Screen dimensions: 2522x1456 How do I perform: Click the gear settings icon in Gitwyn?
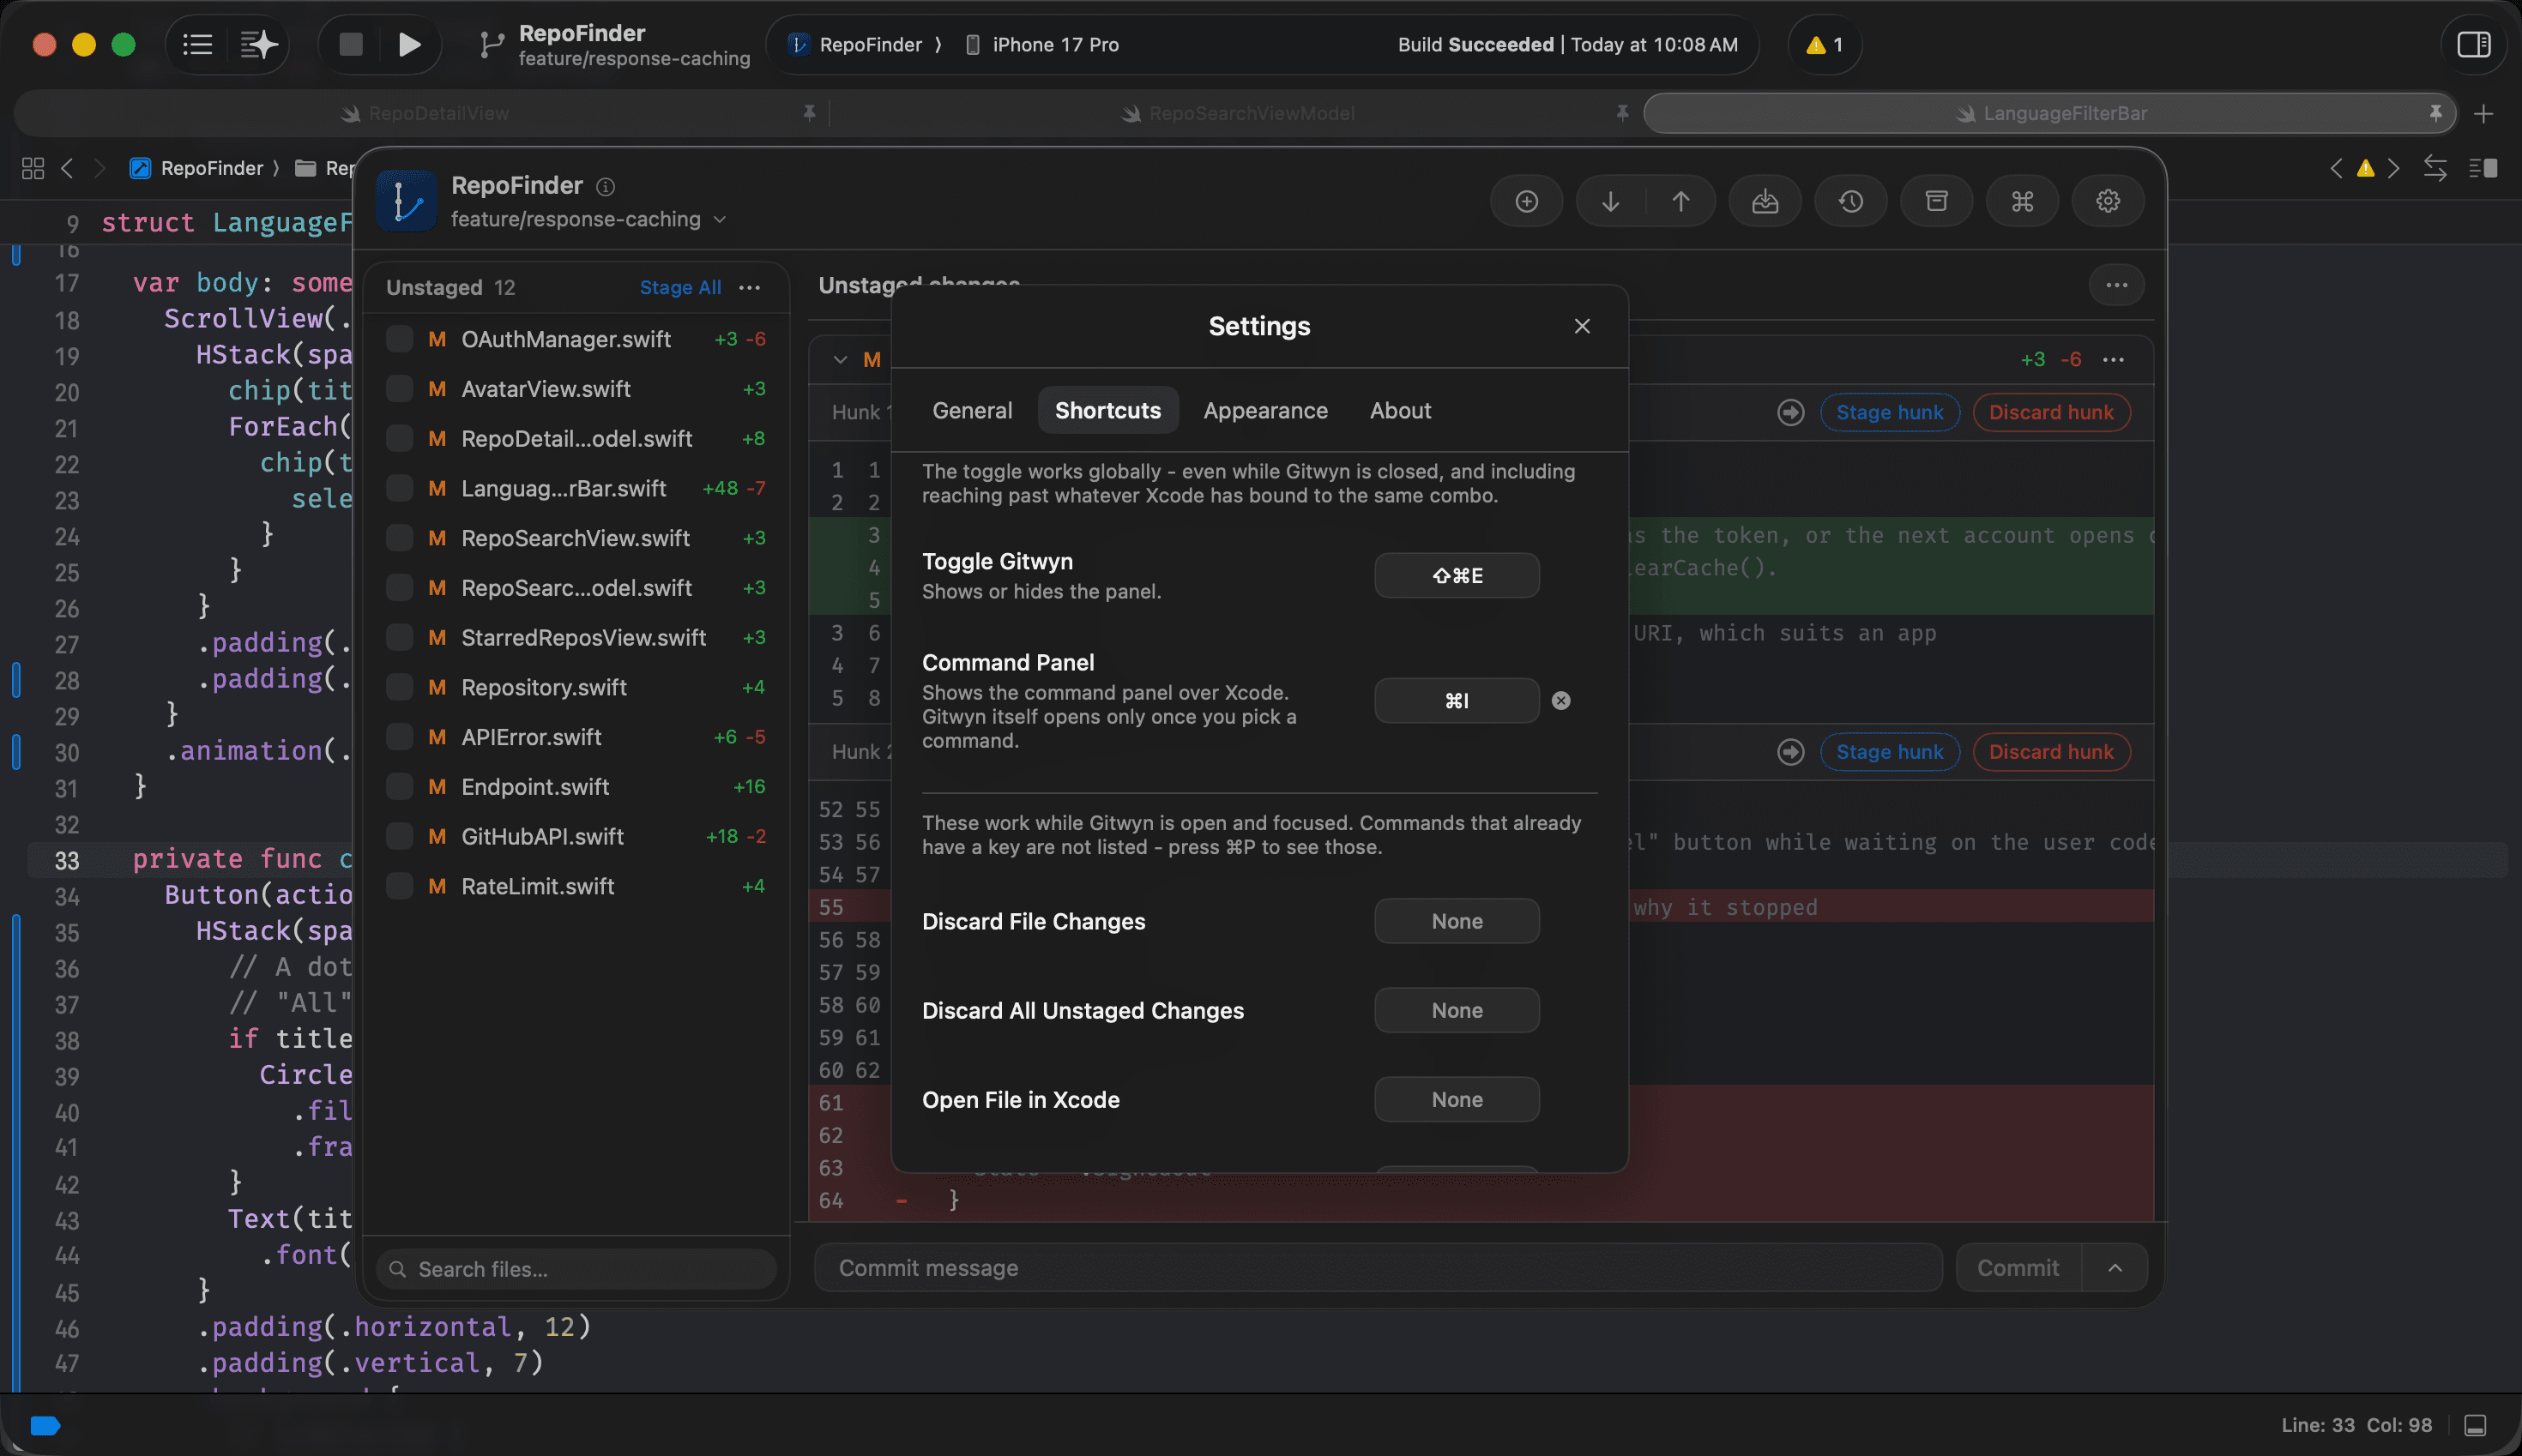2108,202
